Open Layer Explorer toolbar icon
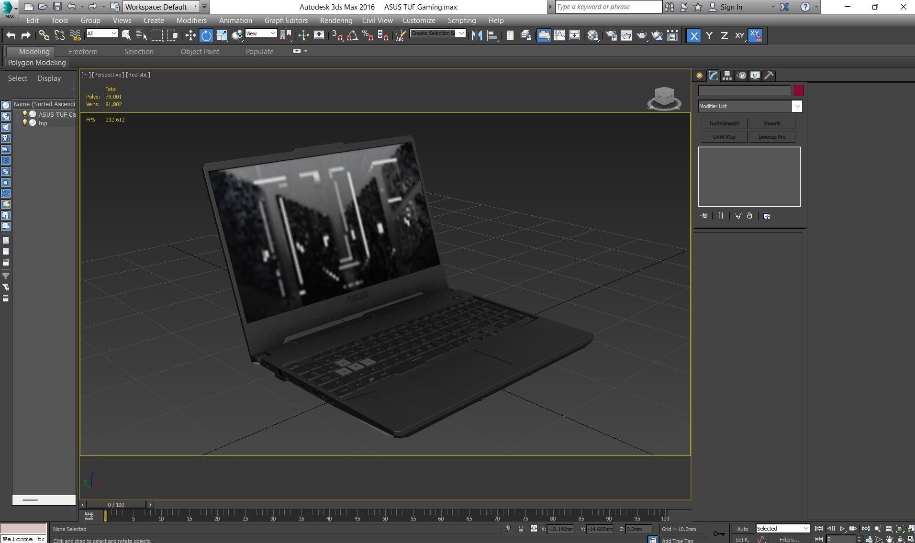 coord(525,35)
